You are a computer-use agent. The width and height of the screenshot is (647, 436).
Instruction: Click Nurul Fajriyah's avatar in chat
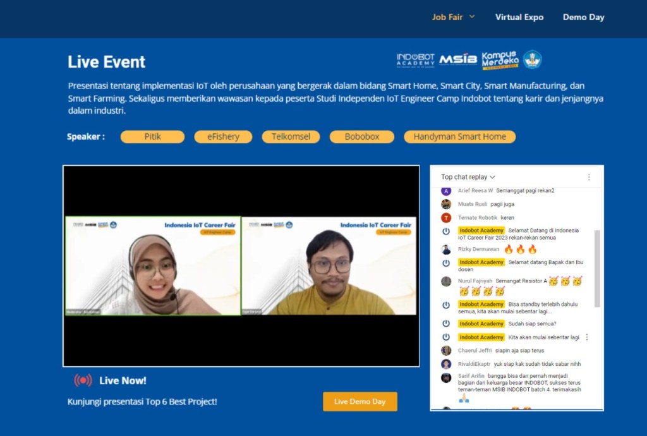(x=445, y=281)
